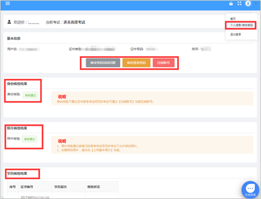Click the 用户名 label
This screenshot has height=199, width=261.
pos(12,49)
